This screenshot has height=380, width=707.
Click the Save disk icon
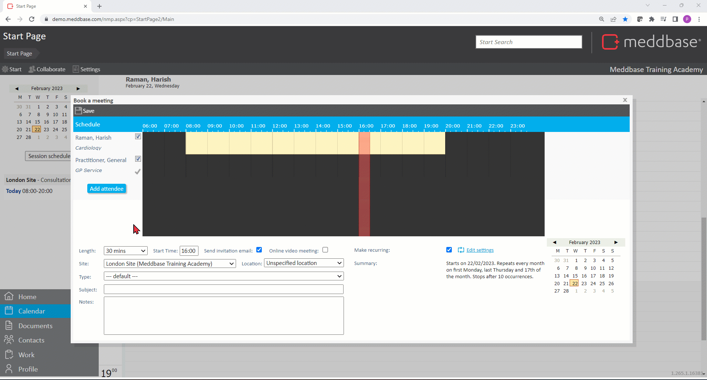[x=78, y=111]
